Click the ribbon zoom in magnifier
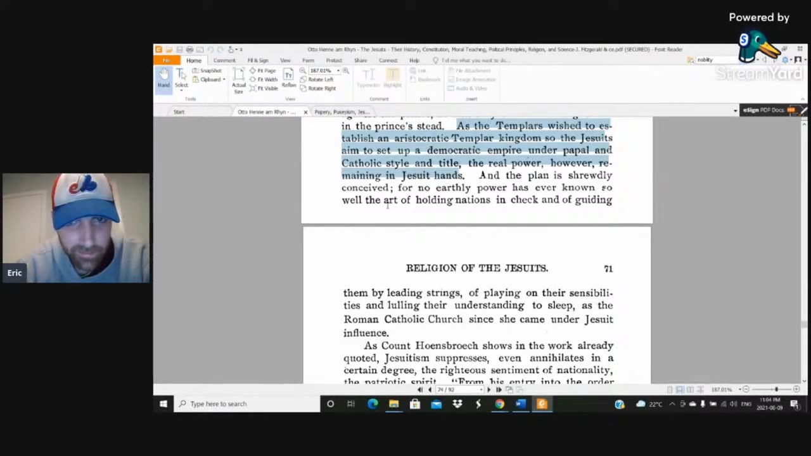 tap(345, 71)
